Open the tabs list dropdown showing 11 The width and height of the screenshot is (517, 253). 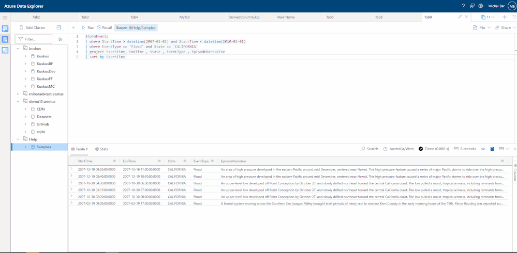[488, 17]
